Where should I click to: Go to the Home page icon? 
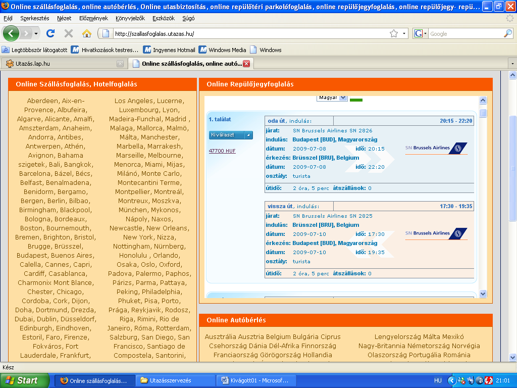[x=87, y=33]
